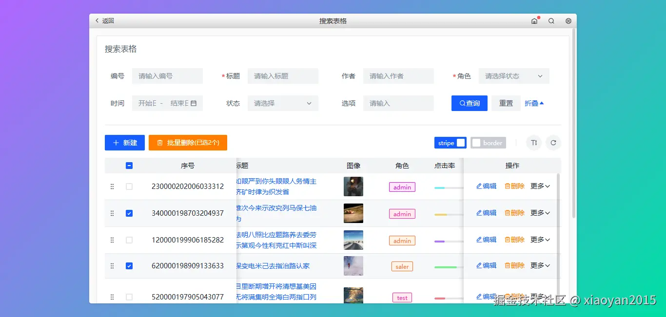
Task: Click the 重置 reset button
Action: (x=506, y=103)
